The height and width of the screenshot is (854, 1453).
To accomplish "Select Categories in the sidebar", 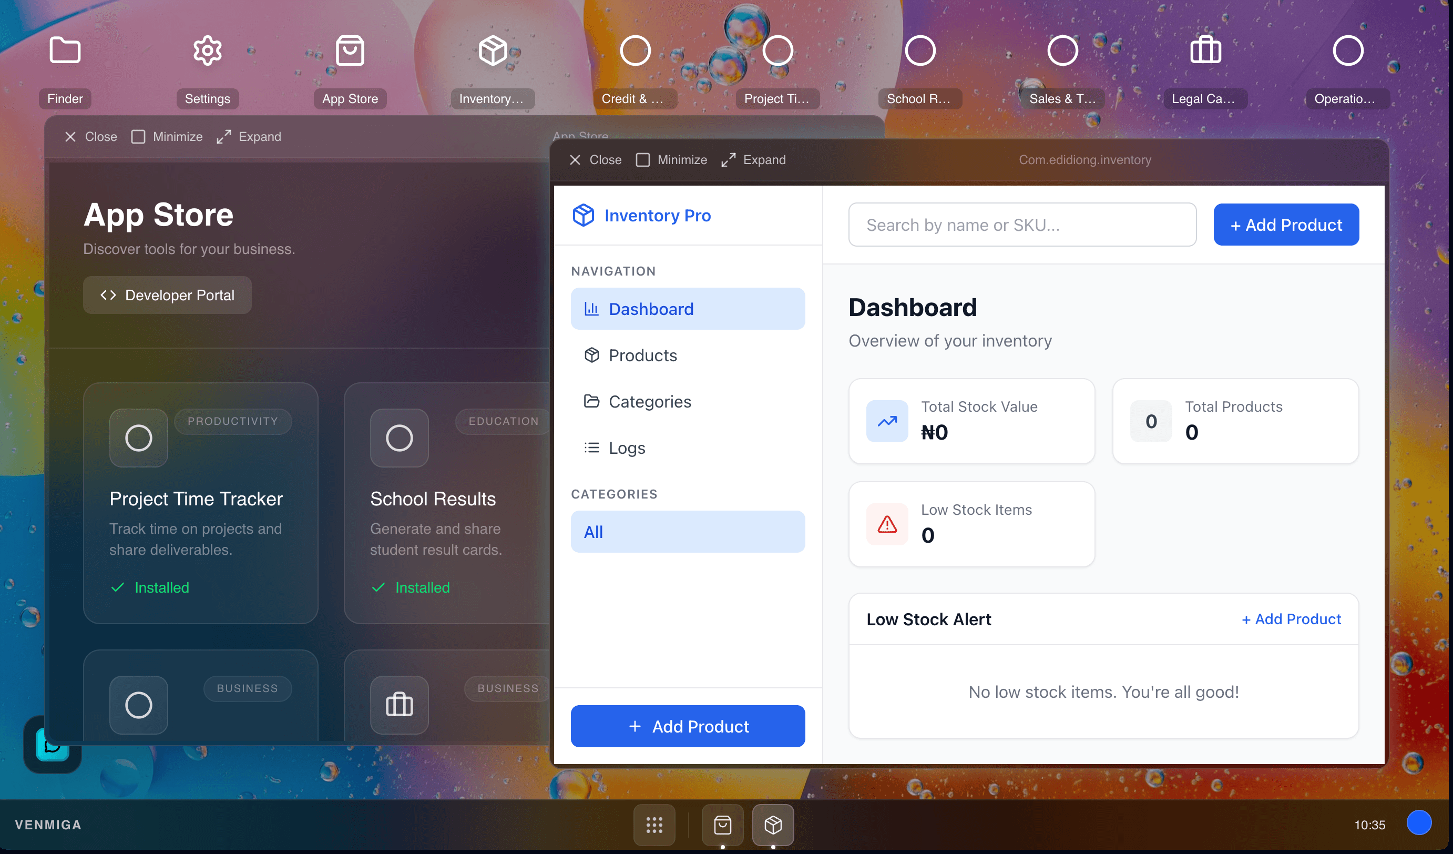I will pos(649,401).
